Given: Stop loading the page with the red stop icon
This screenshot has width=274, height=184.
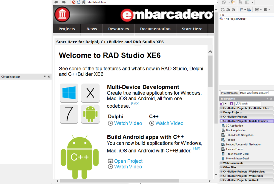Looking at the screenshot, I should pos(73,2).
